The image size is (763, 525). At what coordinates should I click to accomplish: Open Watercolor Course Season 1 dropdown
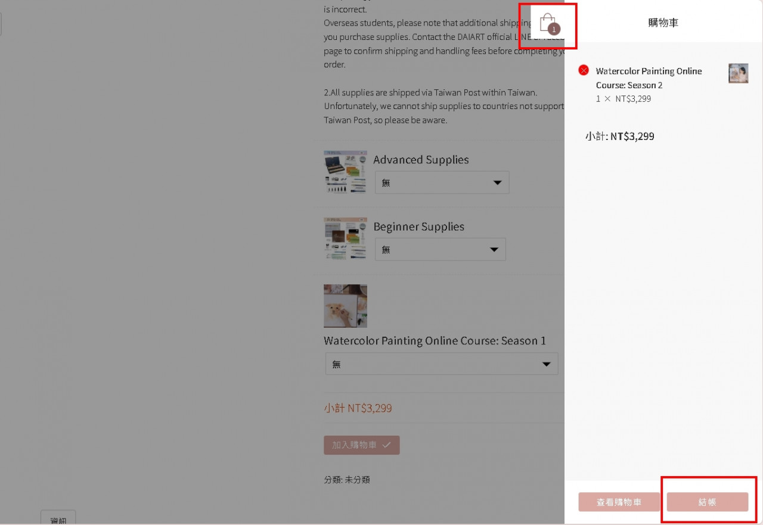pos(442,364)
